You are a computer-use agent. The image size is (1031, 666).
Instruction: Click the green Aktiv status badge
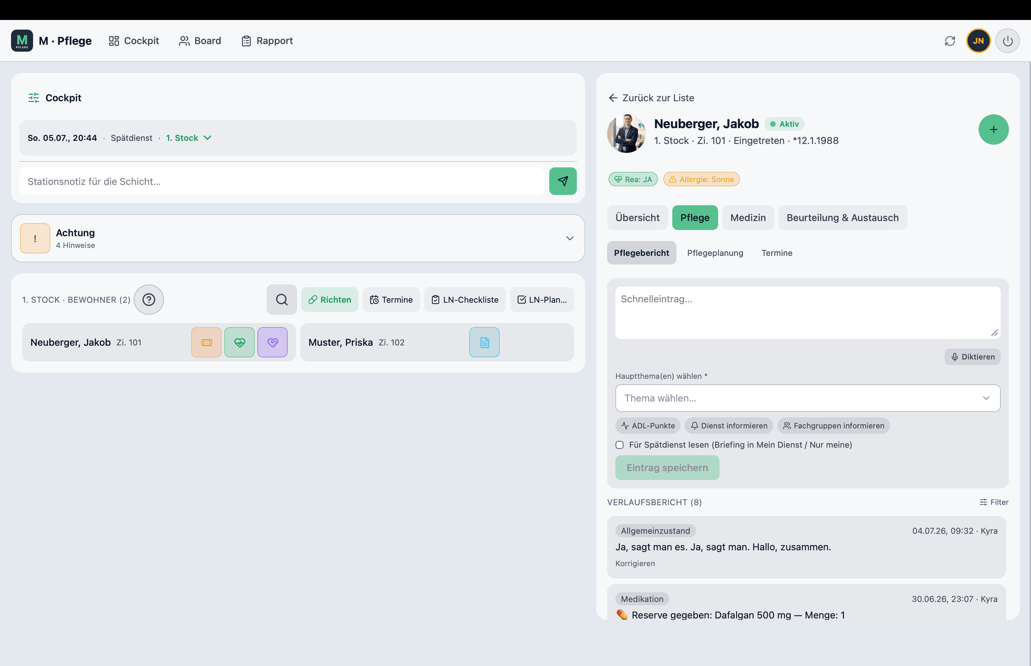pyautogui.click(x=784, y=124)
